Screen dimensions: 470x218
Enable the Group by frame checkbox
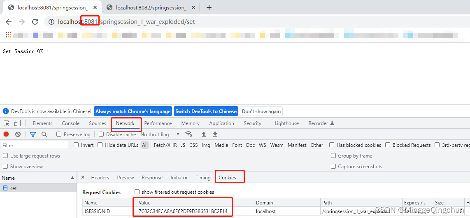(333, 156)
